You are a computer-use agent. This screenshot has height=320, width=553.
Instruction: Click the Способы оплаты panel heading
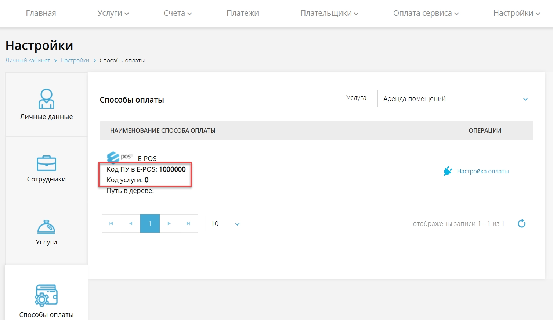(x=132, y=100)
